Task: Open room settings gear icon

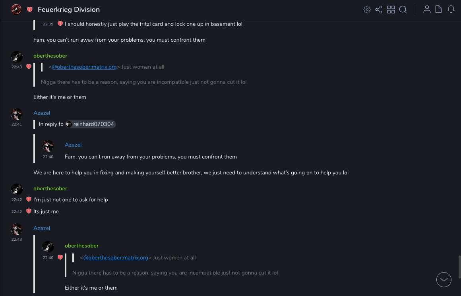Action: tap(367, 10)
